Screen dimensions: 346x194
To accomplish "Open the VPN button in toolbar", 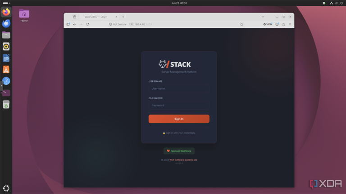I will click(x=268, y=24).
